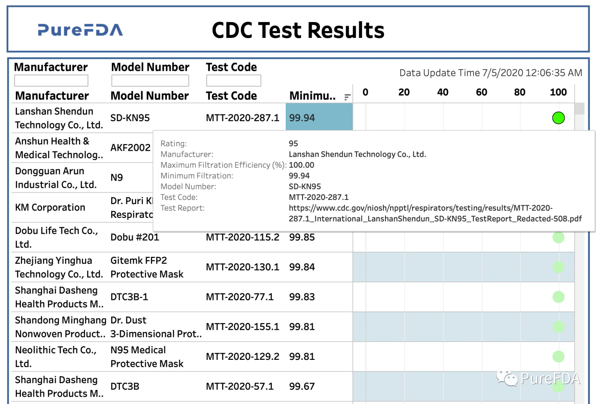Select the Anshun Health & Medical Technolog.. row
600x404 pixels.
(59, 148)
